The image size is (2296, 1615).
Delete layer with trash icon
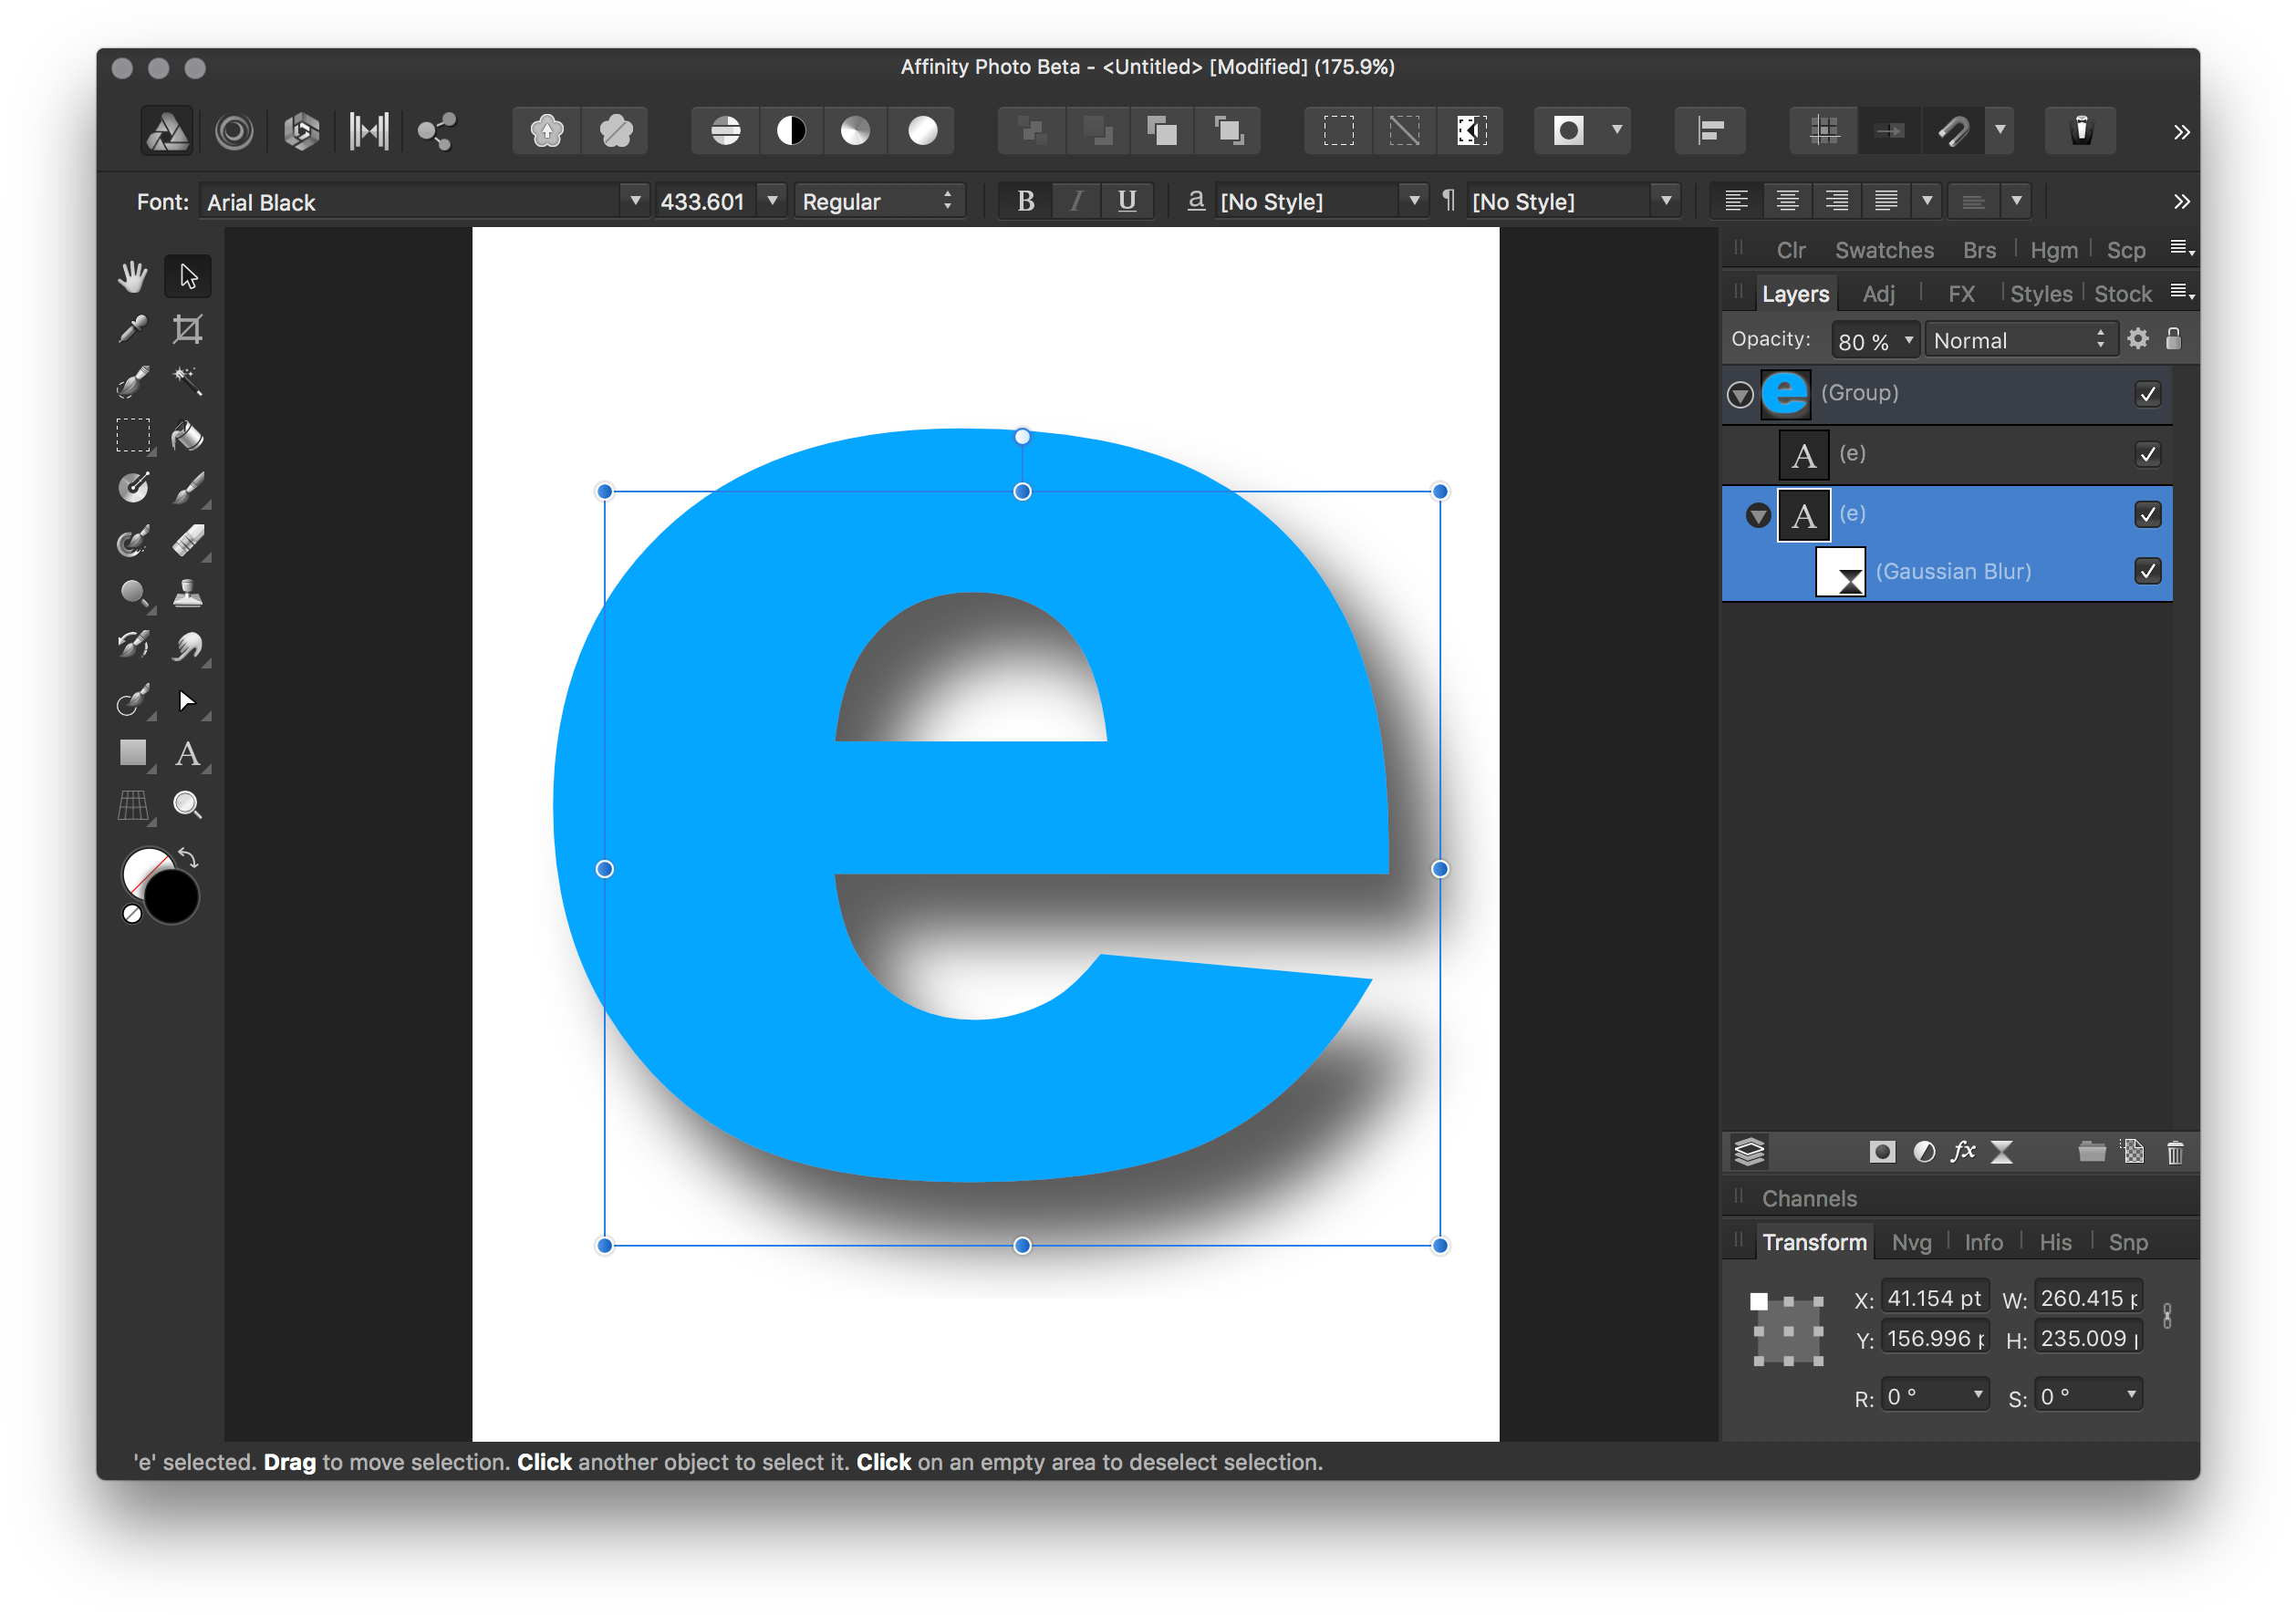coord(2174,1153)
